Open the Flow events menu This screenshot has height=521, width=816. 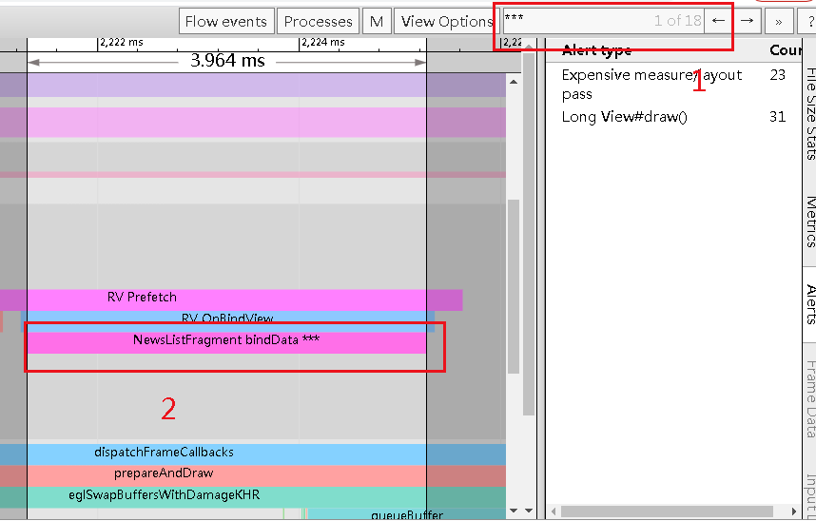[226, 21]
